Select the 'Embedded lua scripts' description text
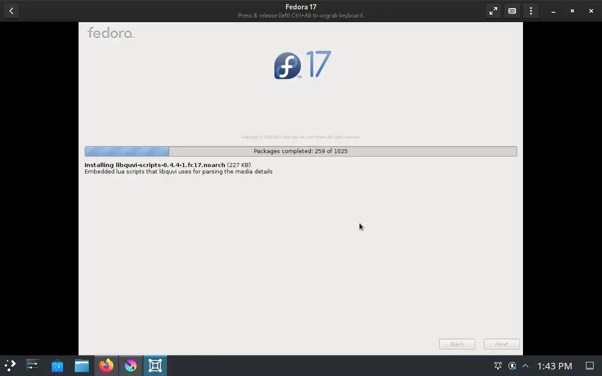The width and height of the screenshot is (602, 376). pos(178,172)
